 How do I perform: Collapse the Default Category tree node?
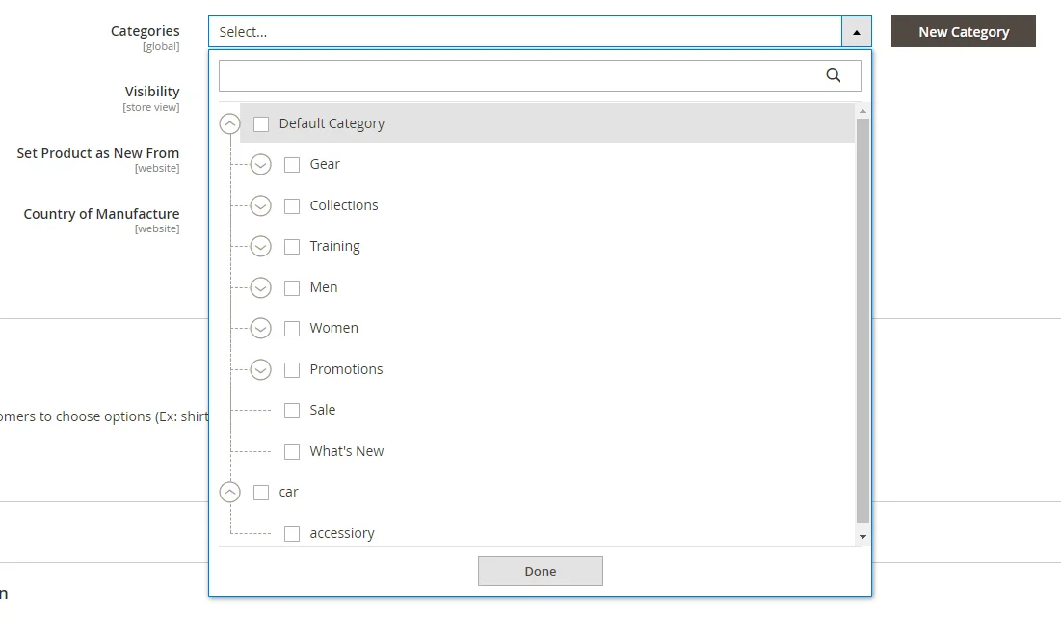coord(229,123)
